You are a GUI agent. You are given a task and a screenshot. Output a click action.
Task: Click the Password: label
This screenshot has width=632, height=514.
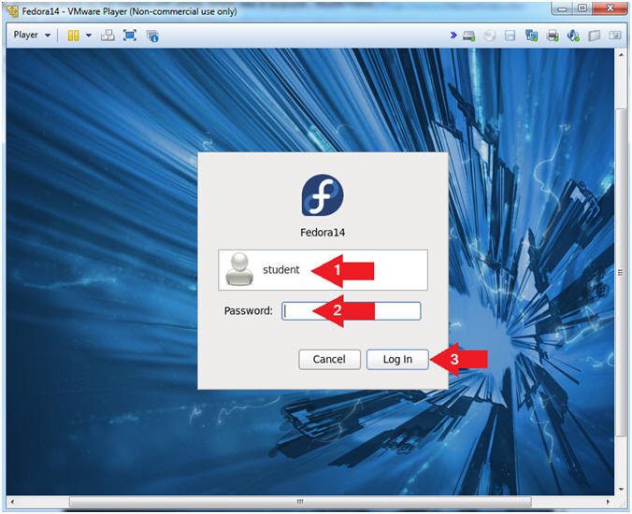click(x=249, y=311)
